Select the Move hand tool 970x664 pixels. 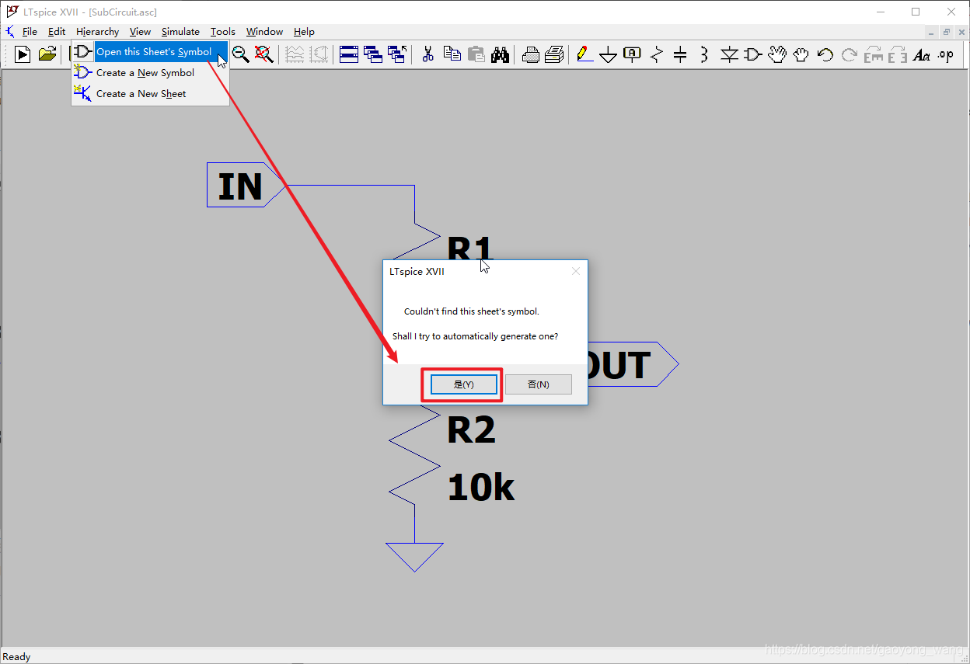(777, 54)
